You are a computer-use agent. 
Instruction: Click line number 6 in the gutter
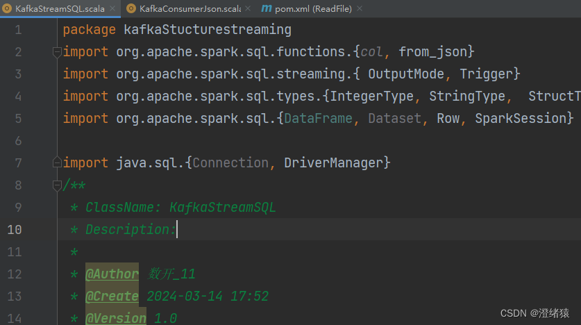(18, 141)
